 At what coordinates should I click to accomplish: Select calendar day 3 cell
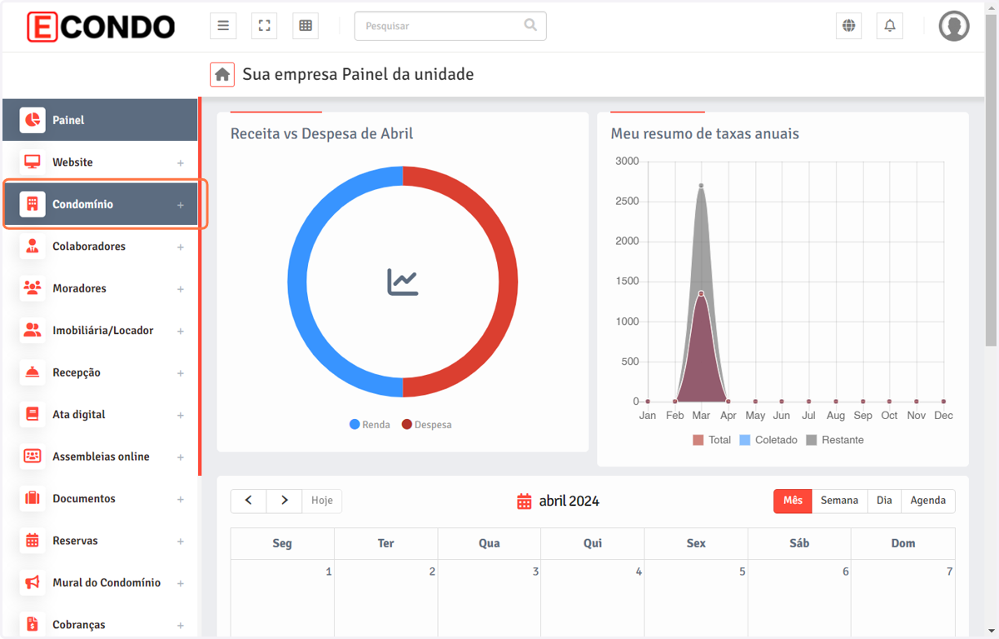(490, 598)
